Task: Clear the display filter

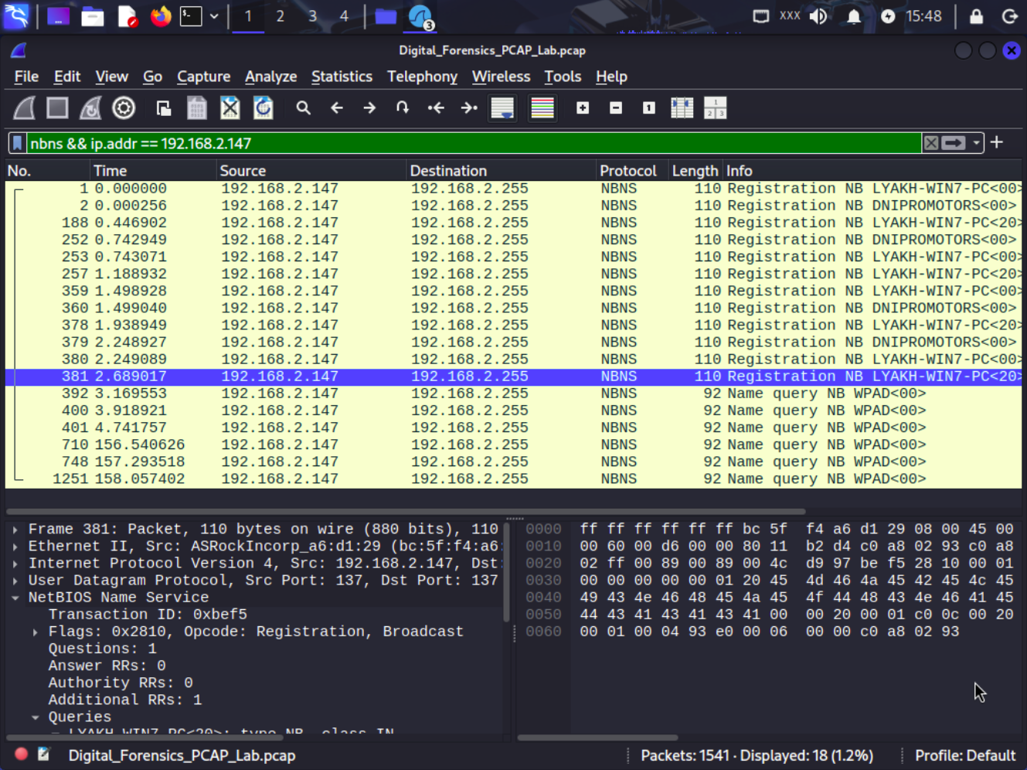Action: point(931,143)
